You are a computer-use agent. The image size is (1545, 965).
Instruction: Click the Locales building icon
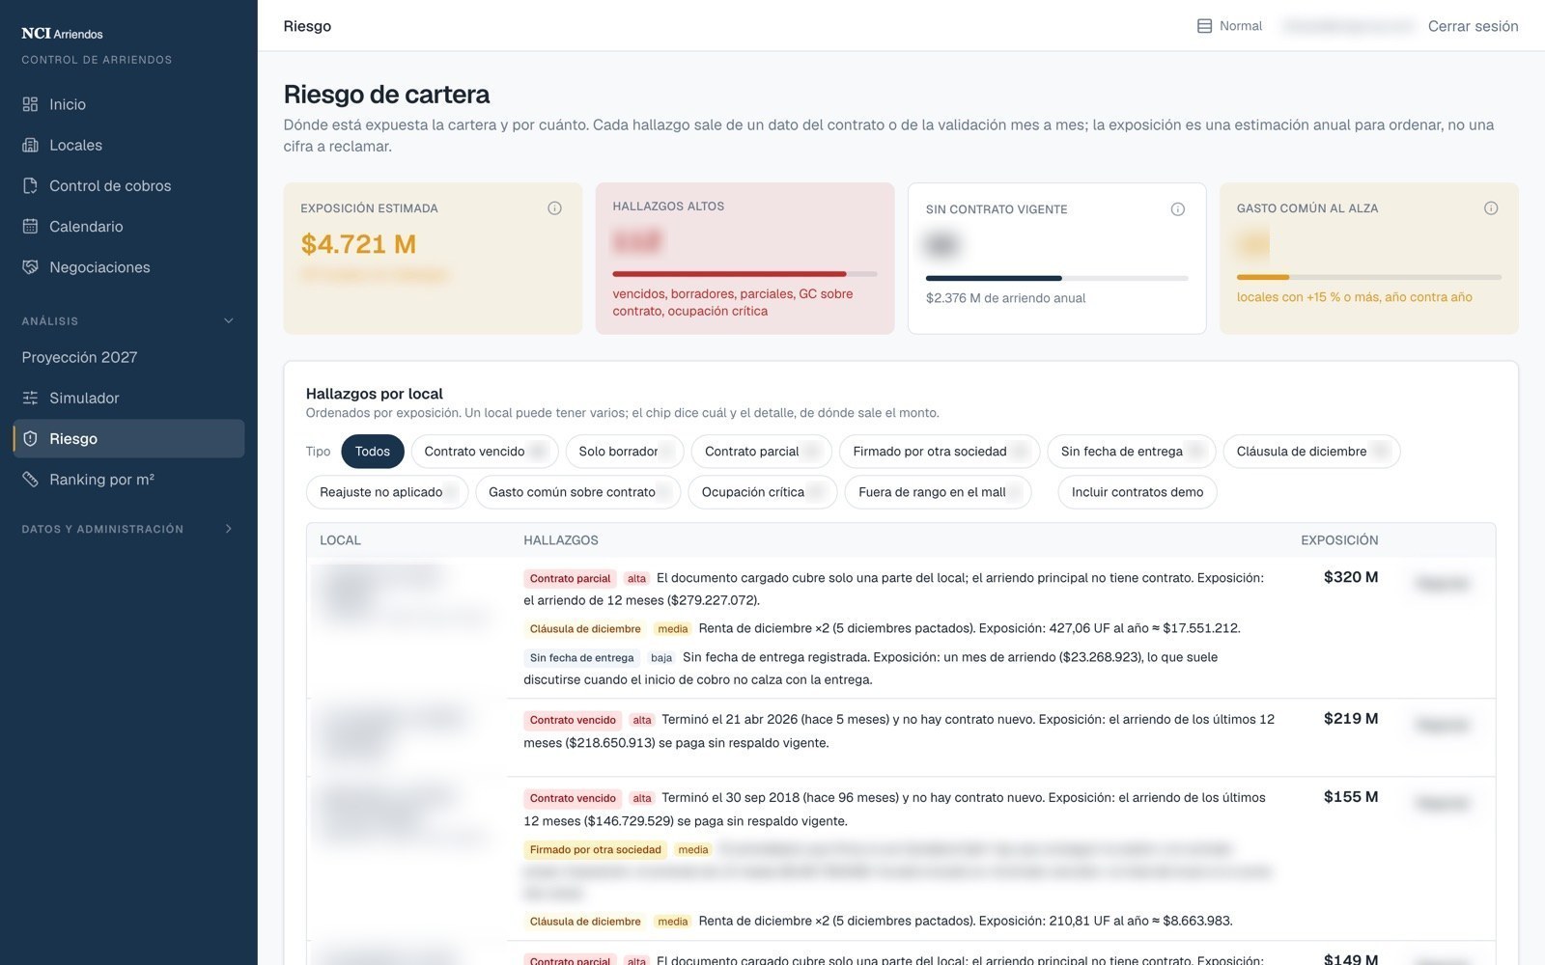(x=30, y=145)
